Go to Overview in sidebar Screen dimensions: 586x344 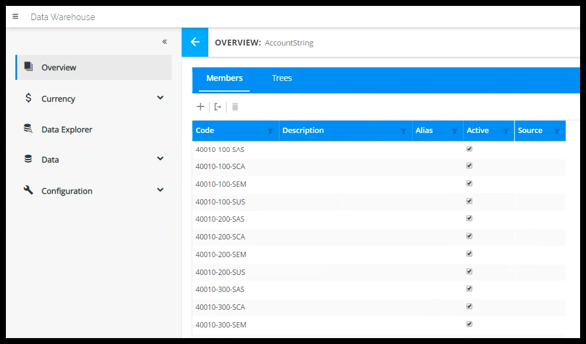pyautogui.click(x=59, y=67)
